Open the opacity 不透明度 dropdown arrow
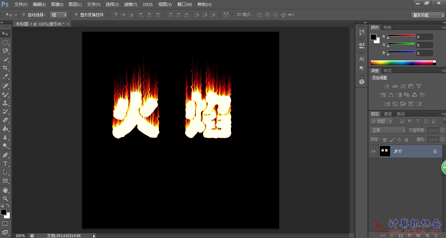446x238 pixels. 443,130
